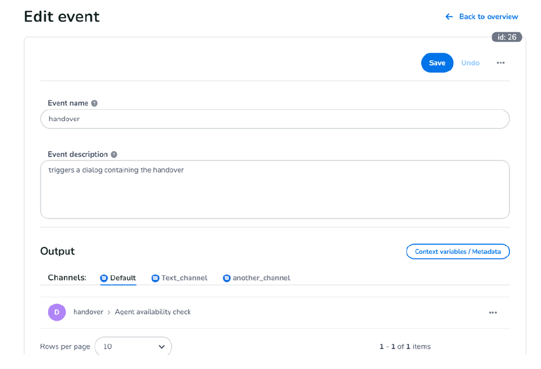Screen dimensions: 541x369
Task: Click the back arrow icon near overview
Action: click(x=449, y=17)
